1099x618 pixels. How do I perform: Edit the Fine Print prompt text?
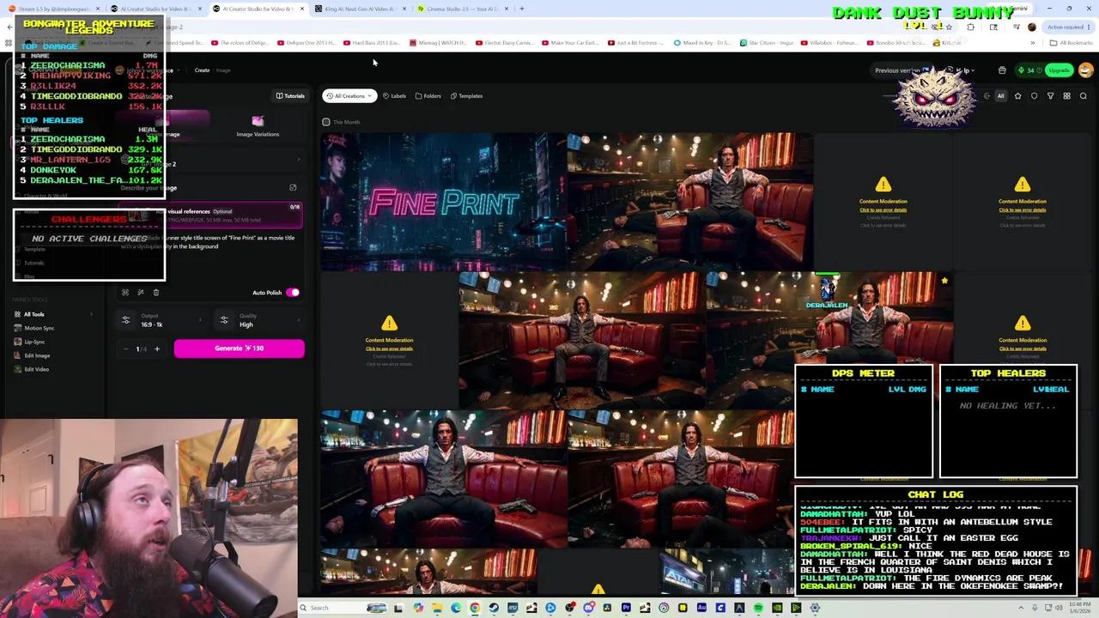coord(210,242)
